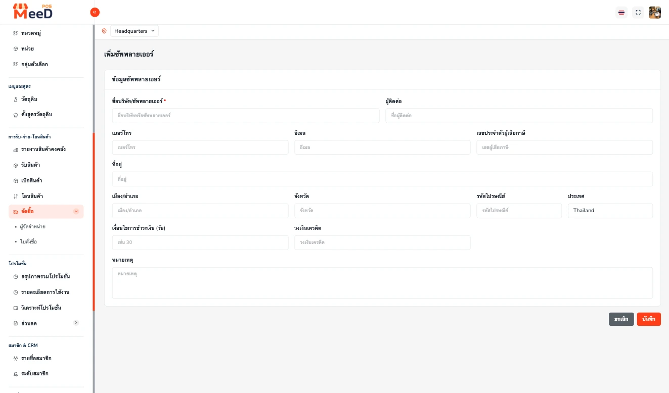Click the รายชื่อสมาชิก members icon
Viewport: 669px width, 393px height.
coord(16,358)
